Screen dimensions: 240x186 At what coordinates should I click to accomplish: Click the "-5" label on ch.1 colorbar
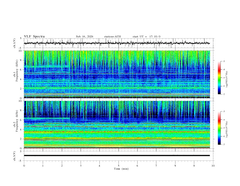[x=224, y=78]
